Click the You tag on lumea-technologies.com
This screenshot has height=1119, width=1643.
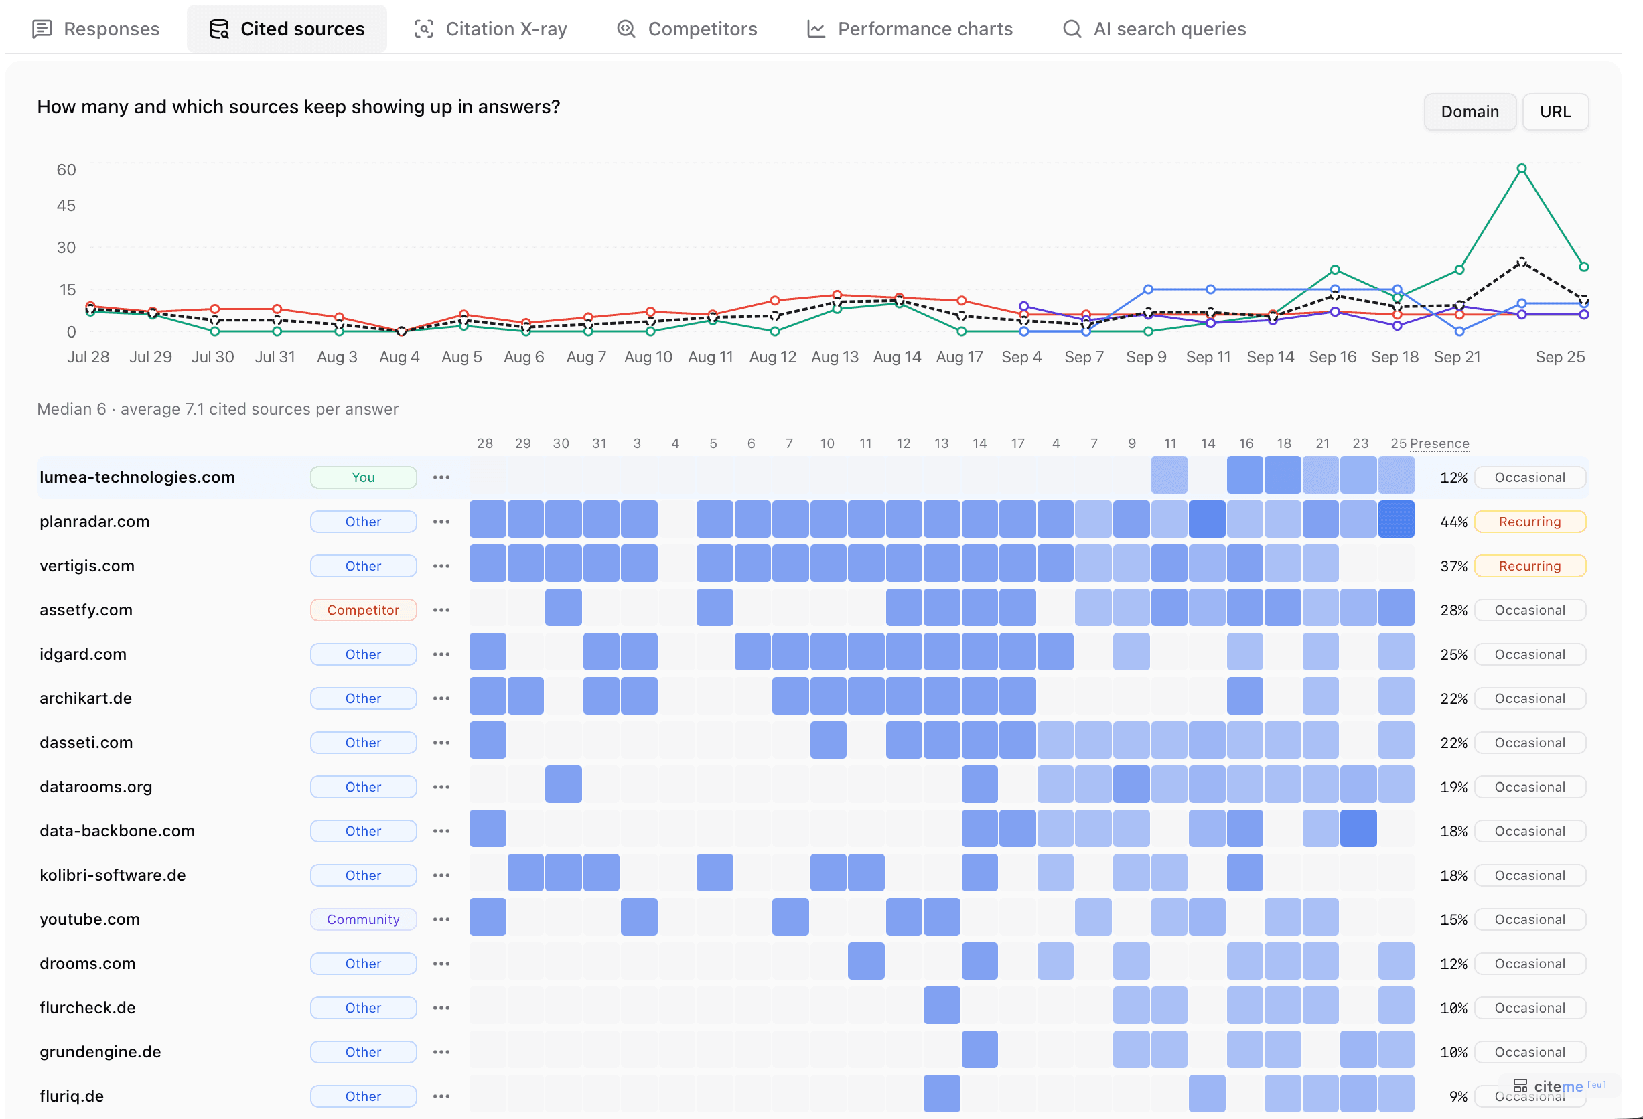364,478
